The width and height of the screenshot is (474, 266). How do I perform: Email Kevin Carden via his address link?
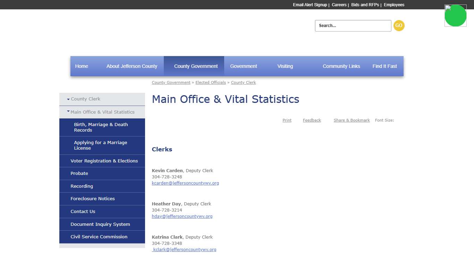185,183
